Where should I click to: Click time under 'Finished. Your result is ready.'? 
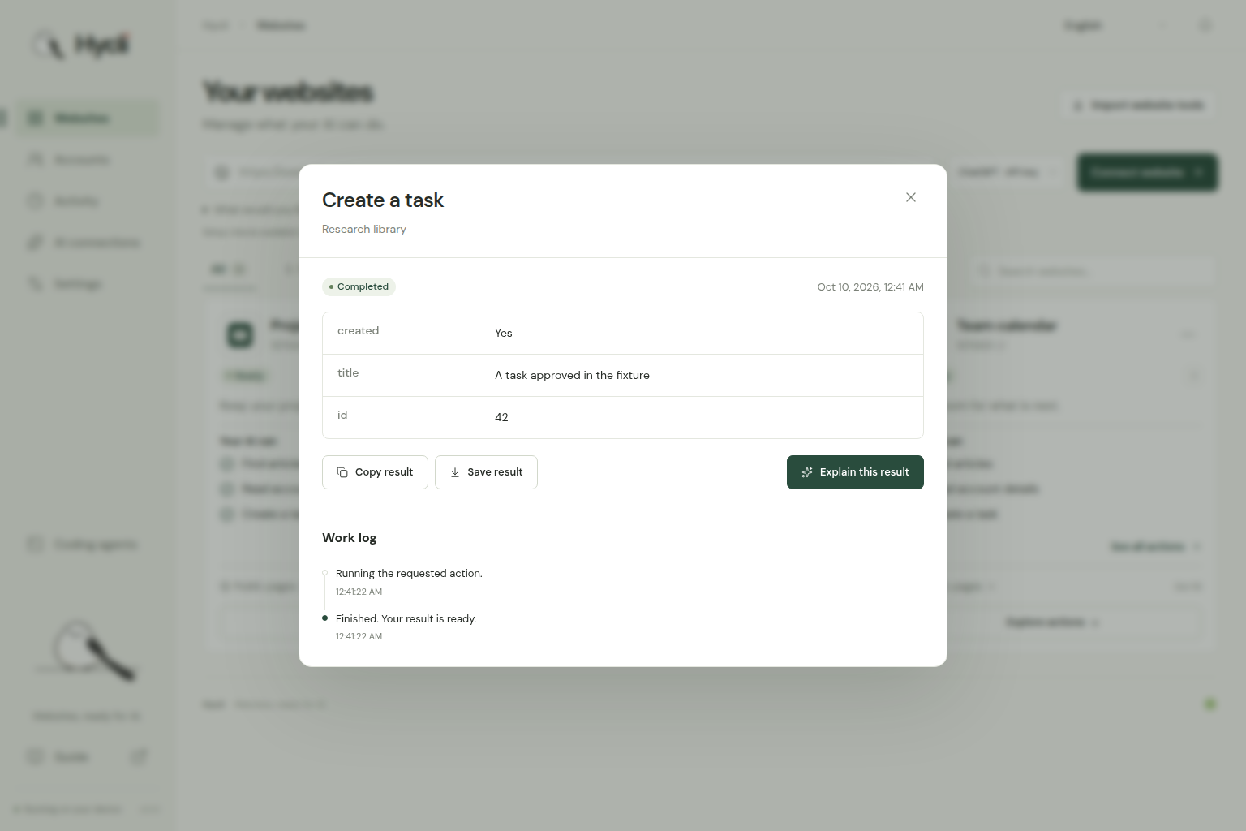(359, 636)
